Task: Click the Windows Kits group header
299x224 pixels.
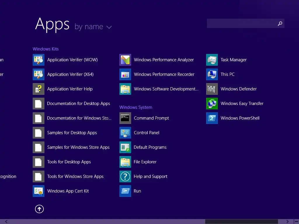Action: point(46,49)
